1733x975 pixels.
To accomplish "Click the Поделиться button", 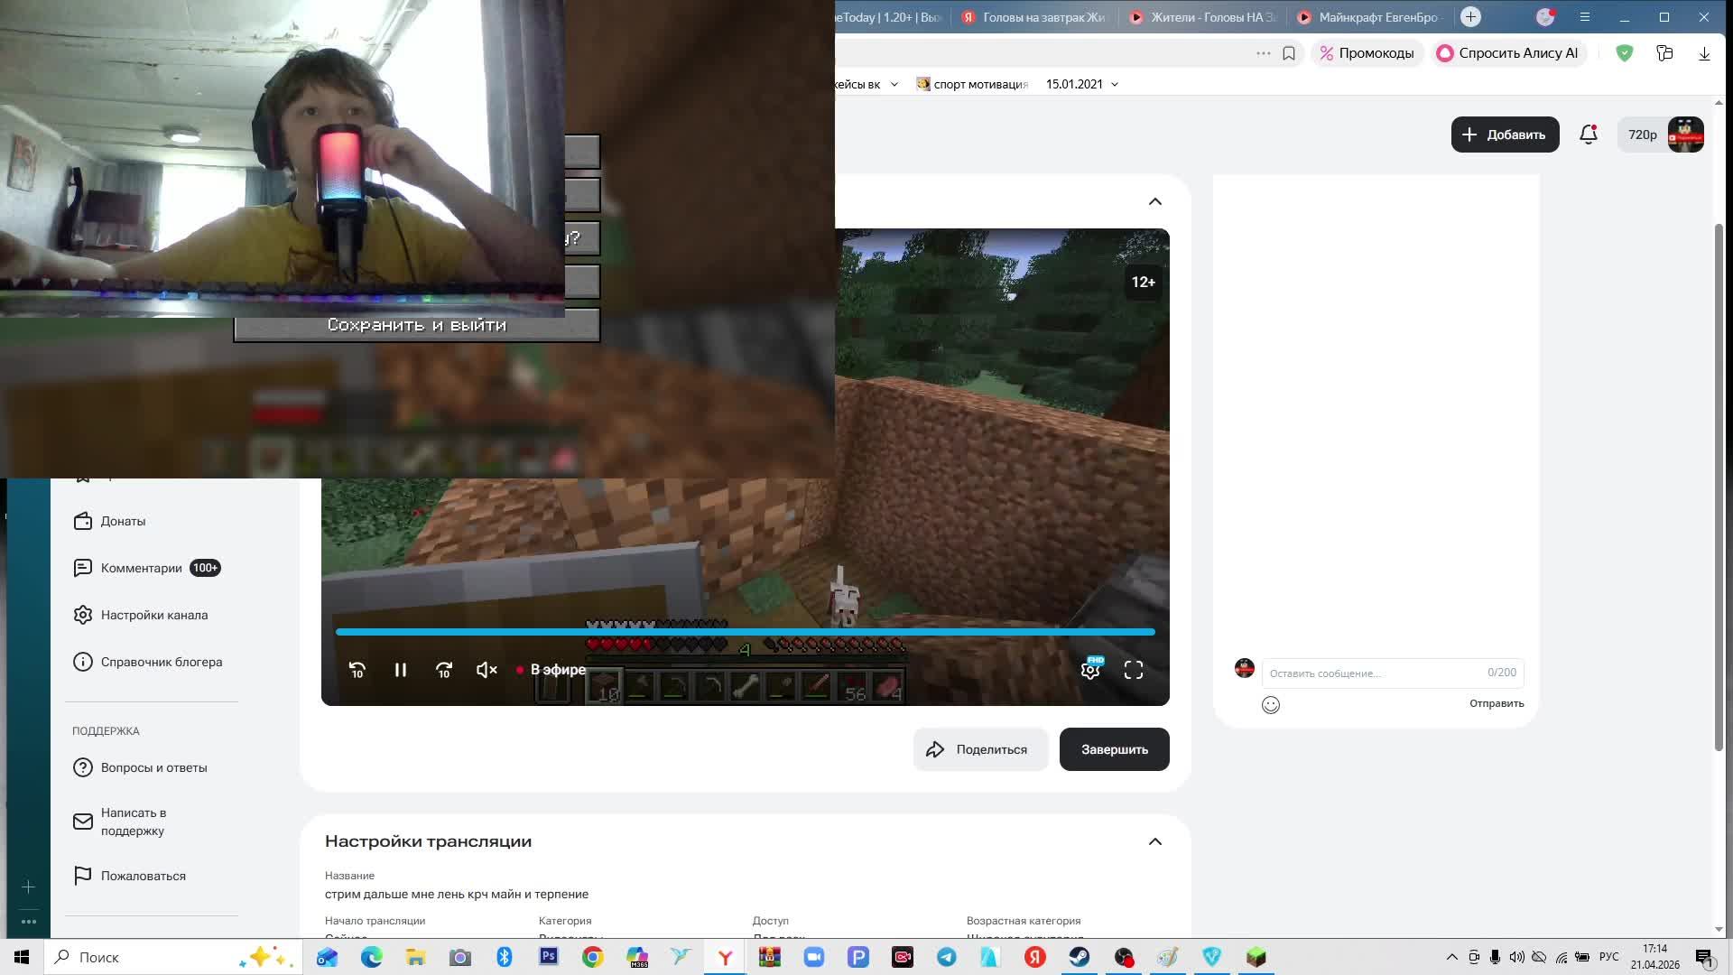I will tap(980, 749).
